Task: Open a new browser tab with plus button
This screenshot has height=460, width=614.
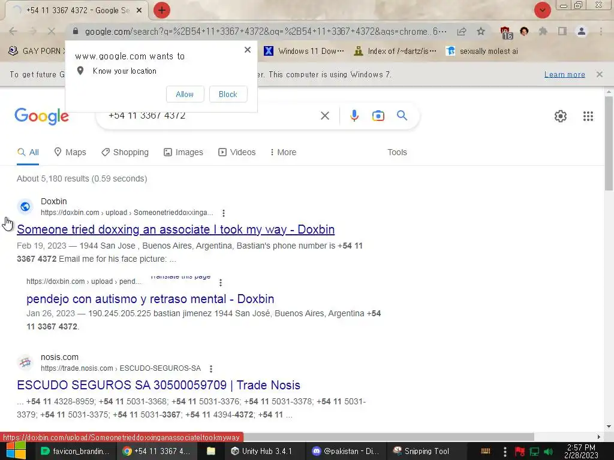Action: [x=162, y=10]
